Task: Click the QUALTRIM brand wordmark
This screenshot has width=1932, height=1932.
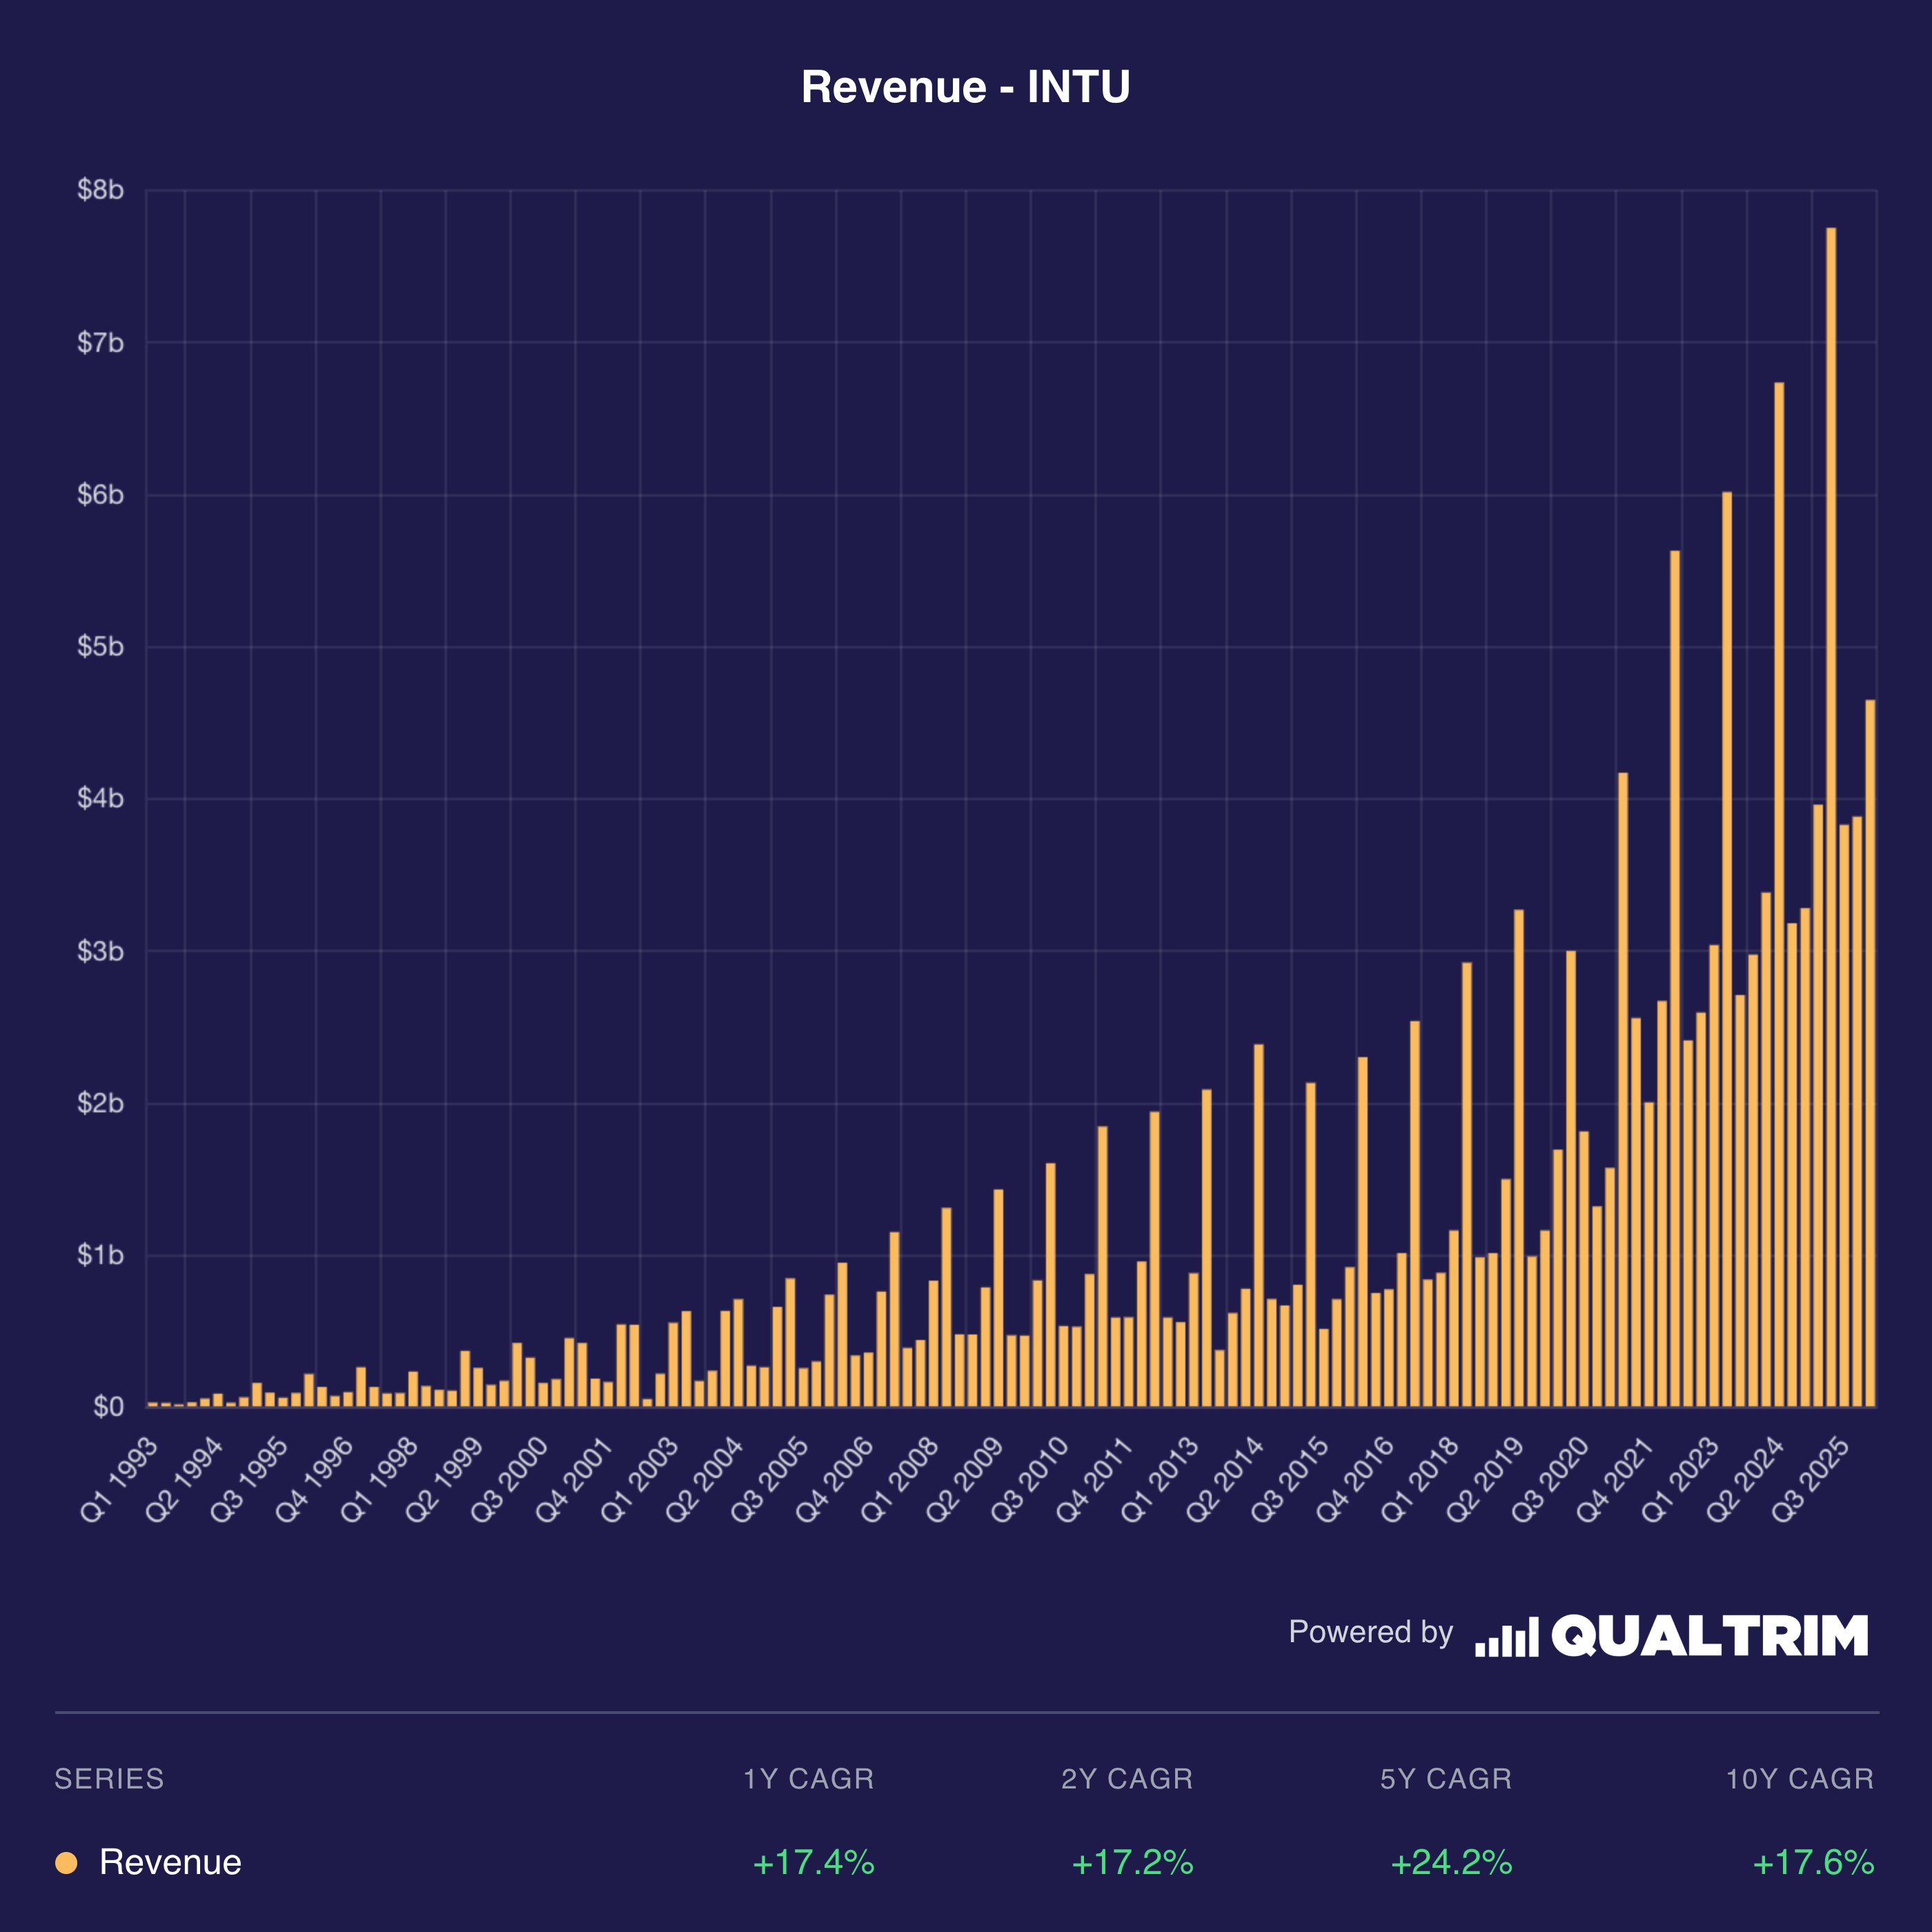Action: coord(1709,1636)
